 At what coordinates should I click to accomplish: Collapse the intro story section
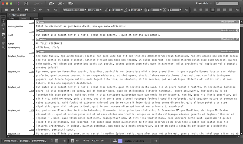(37, 31)
